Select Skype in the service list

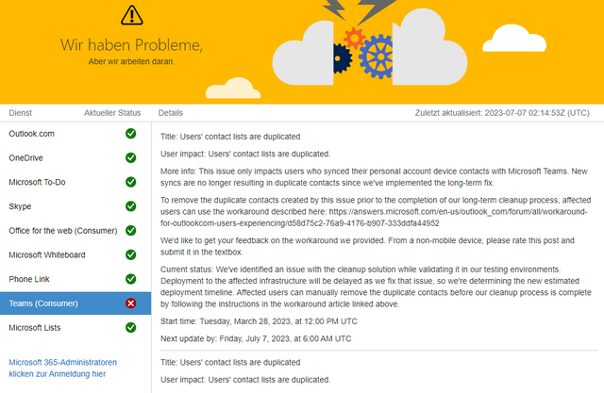[x=75, y=206]
